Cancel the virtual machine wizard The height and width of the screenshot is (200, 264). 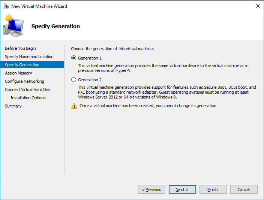click(x=244, y=190)
